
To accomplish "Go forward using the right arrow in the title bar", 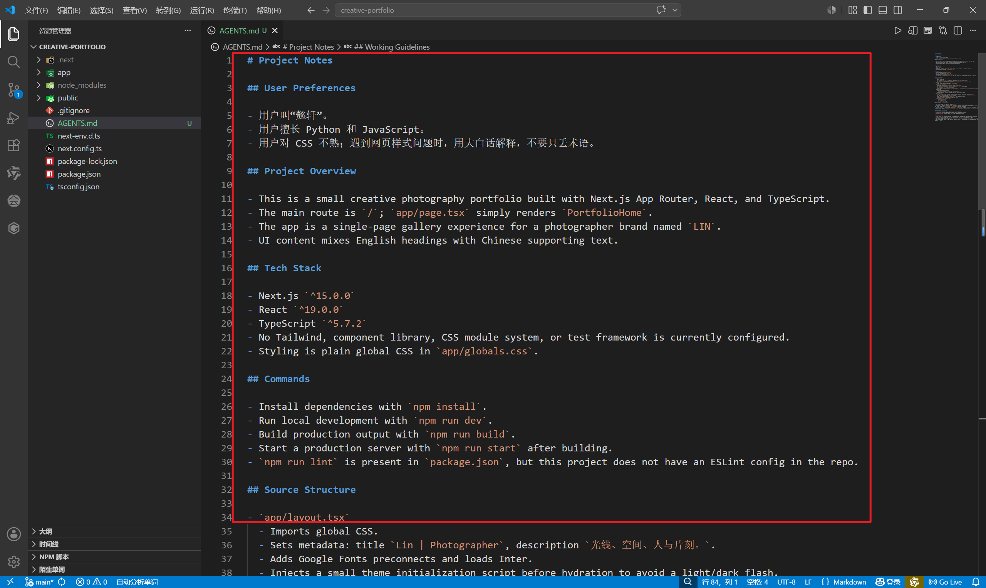I will 326,10.
